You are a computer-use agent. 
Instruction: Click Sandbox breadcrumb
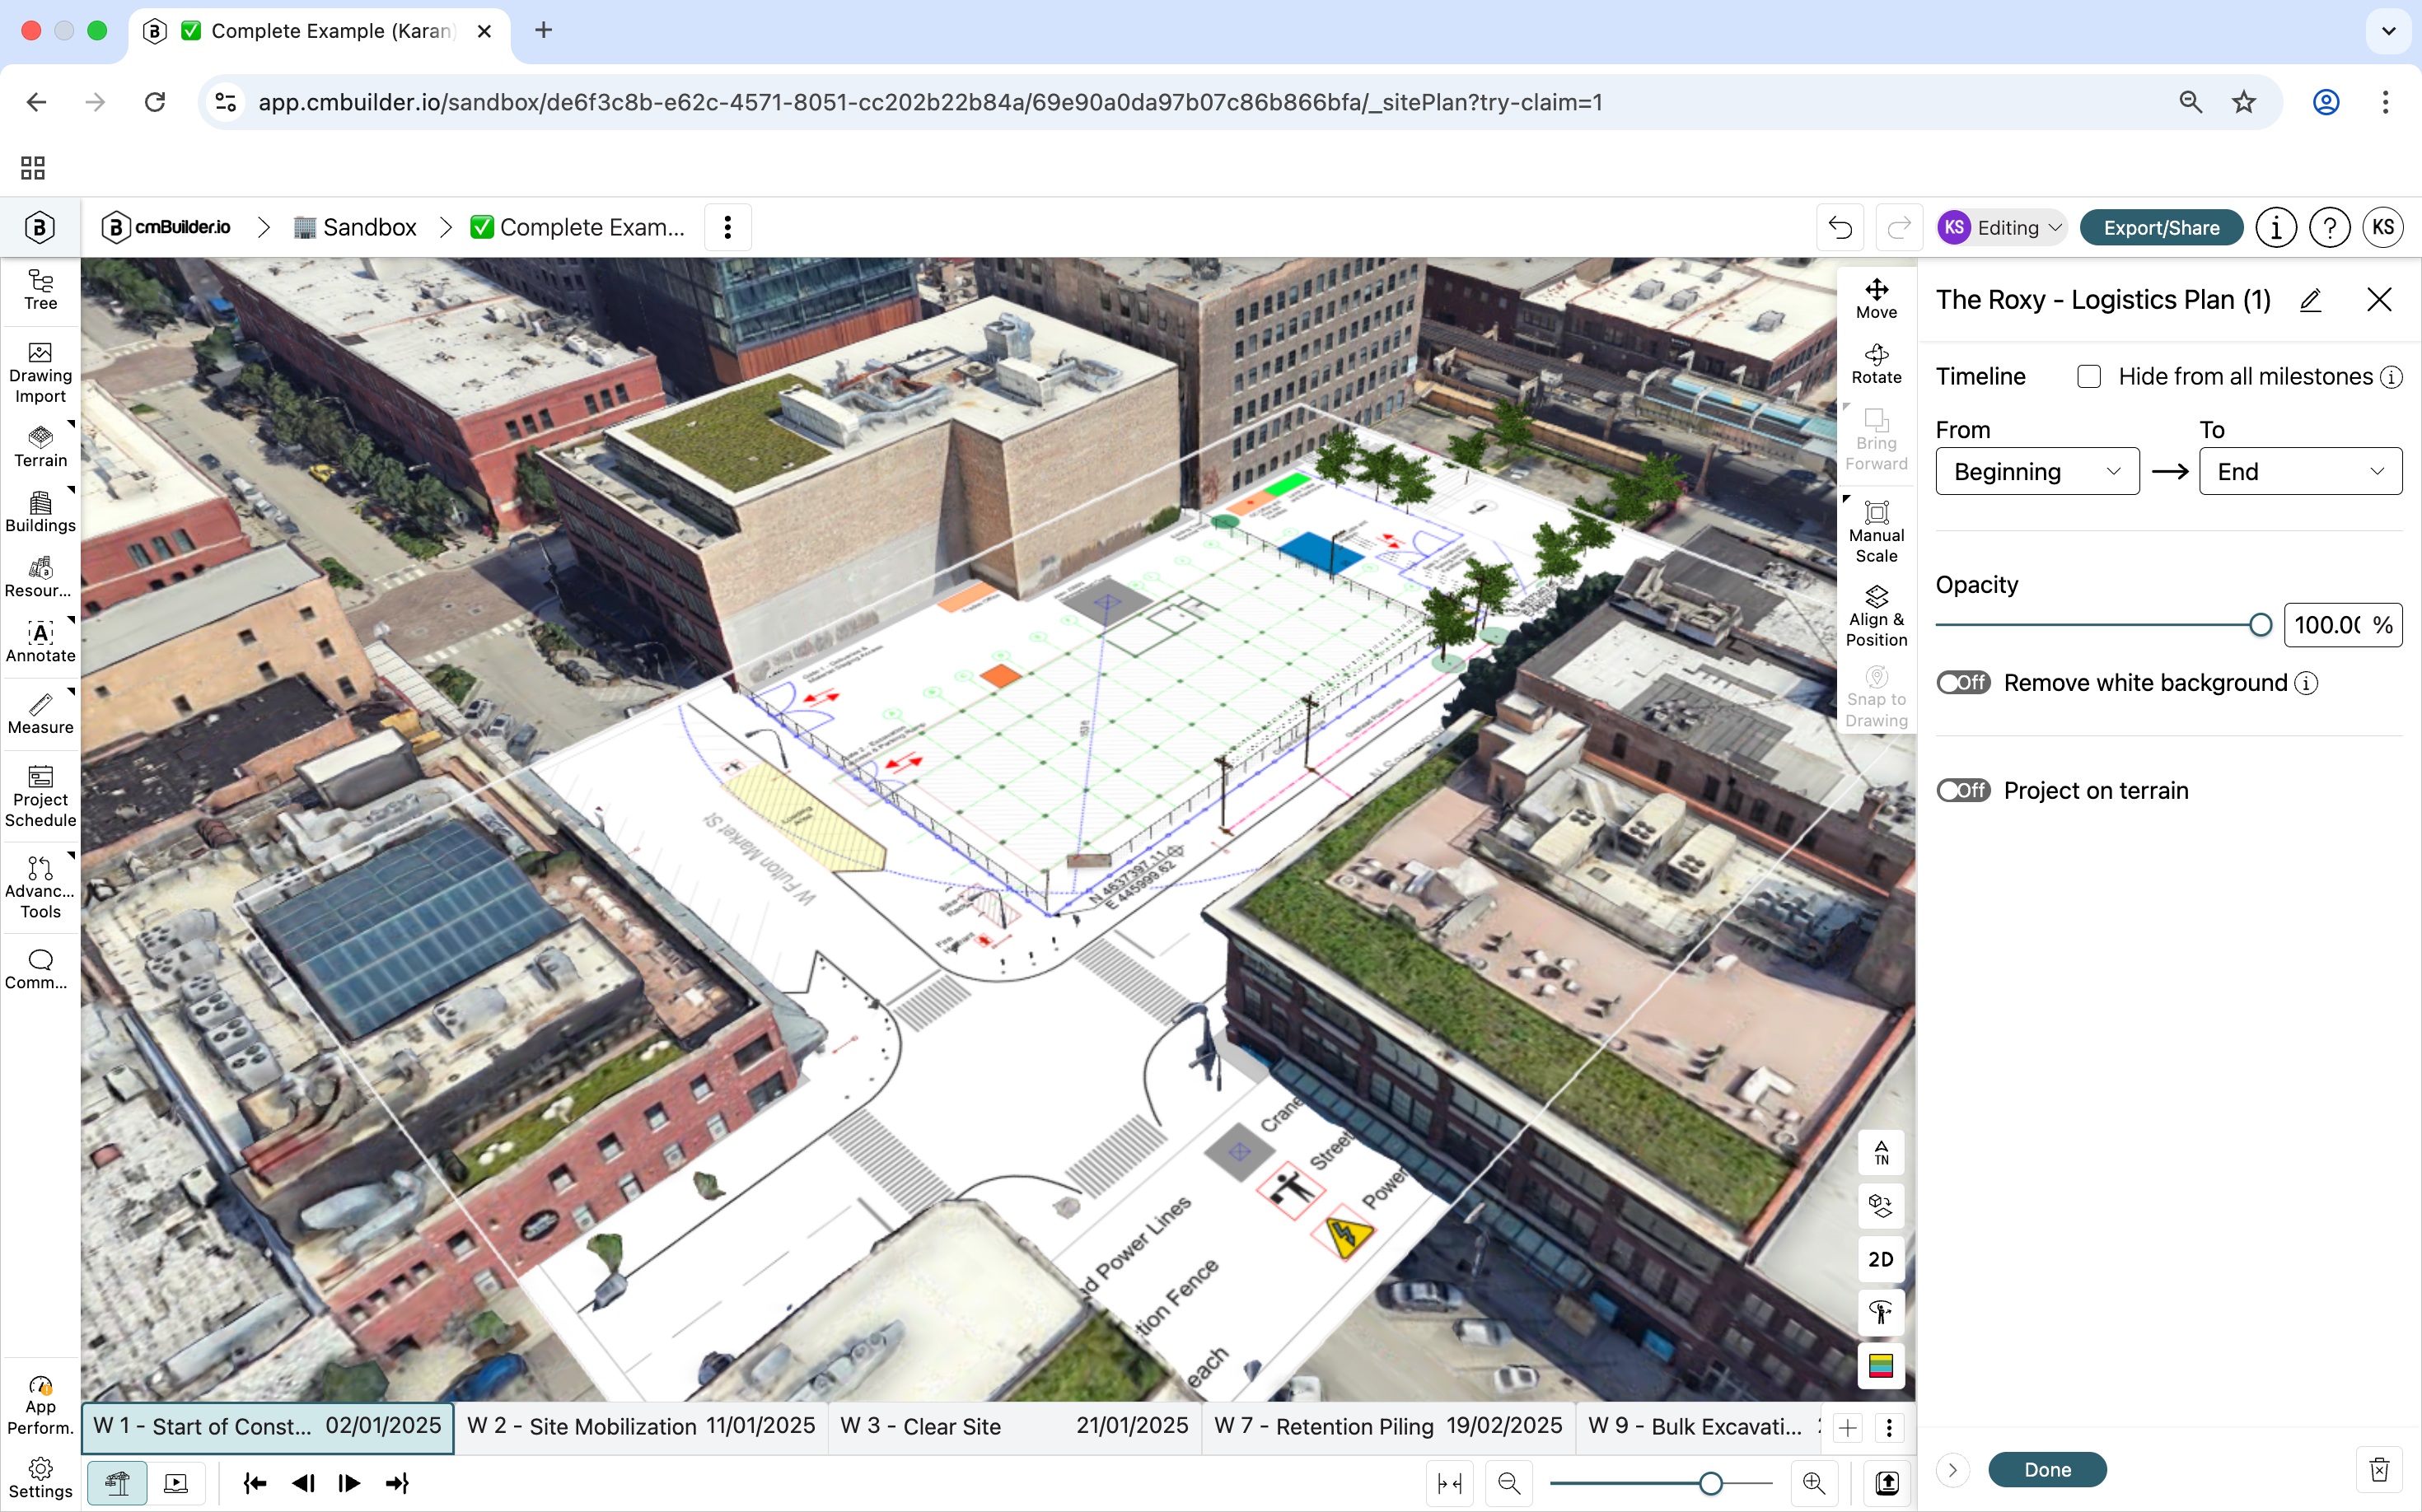click(x=355, y=228)
